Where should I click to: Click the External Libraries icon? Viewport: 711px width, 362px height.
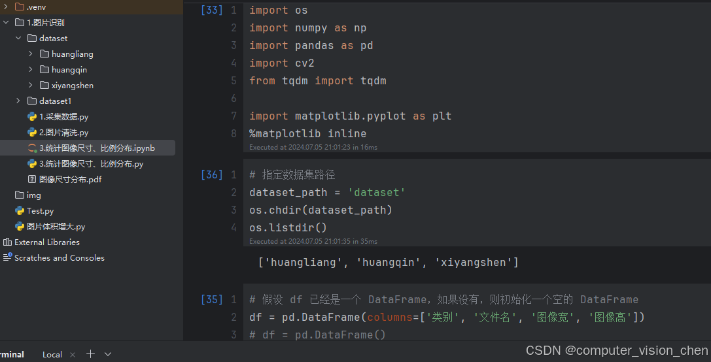click(7, 242)
